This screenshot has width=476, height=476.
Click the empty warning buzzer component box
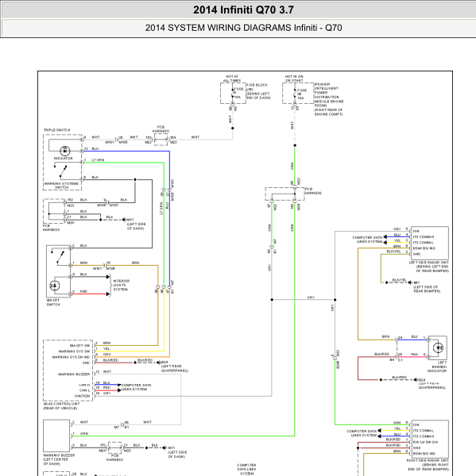56,436
